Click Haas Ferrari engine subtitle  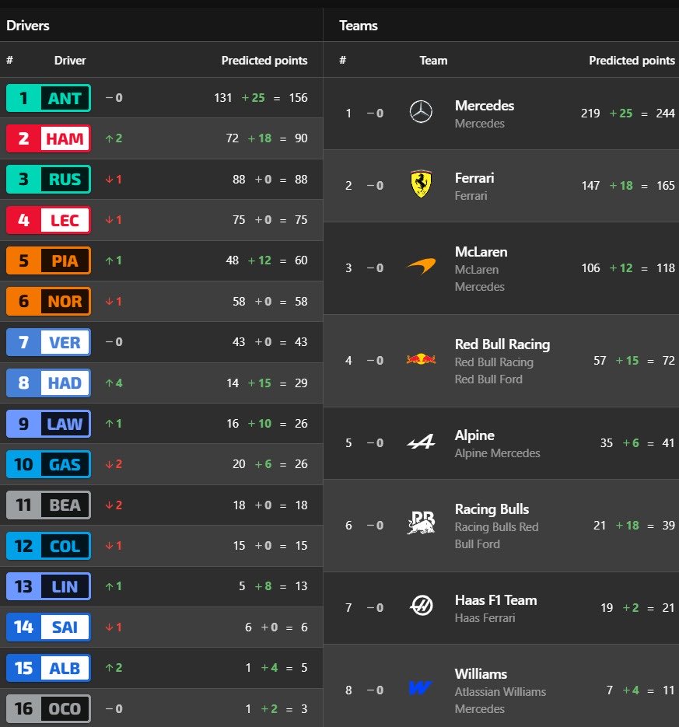[485, 618]
